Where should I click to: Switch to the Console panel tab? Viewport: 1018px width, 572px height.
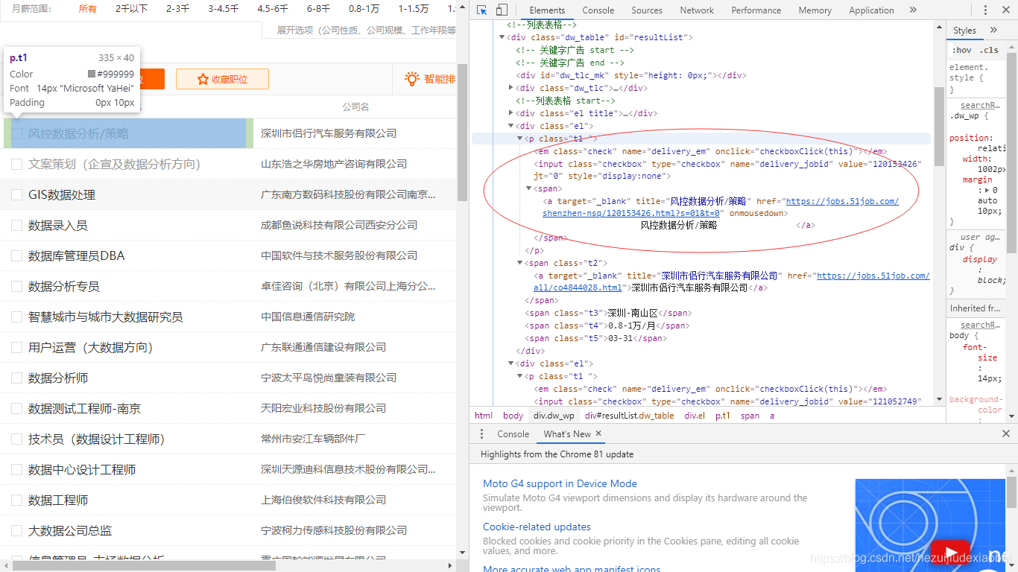pos(598,10)
